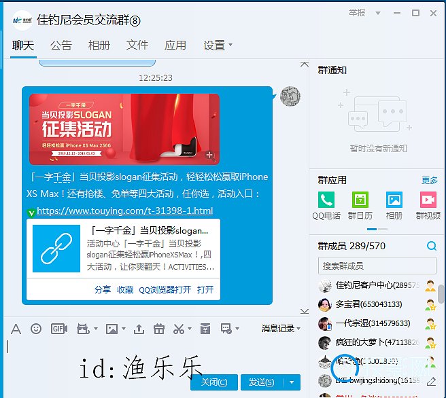Click the member list vertical scrollbar
Image resolution: width=446 pixels, height=398 pixels.
pyautogui.click(x=441, y=294)
